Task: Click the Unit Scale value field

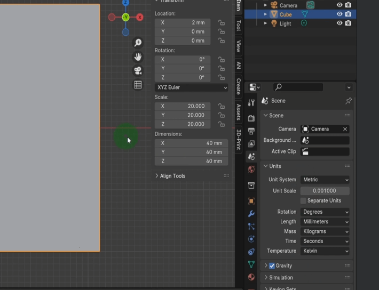Action: click(325, 191)
